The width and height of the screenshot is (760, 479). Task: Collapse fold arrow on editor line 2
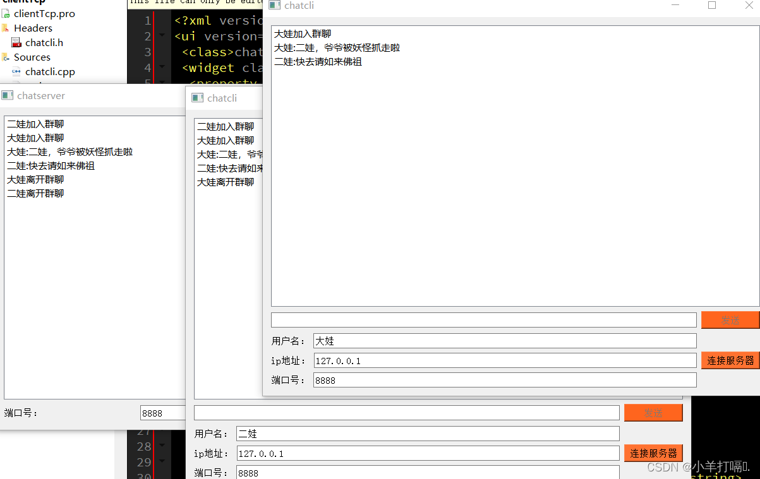162,36
